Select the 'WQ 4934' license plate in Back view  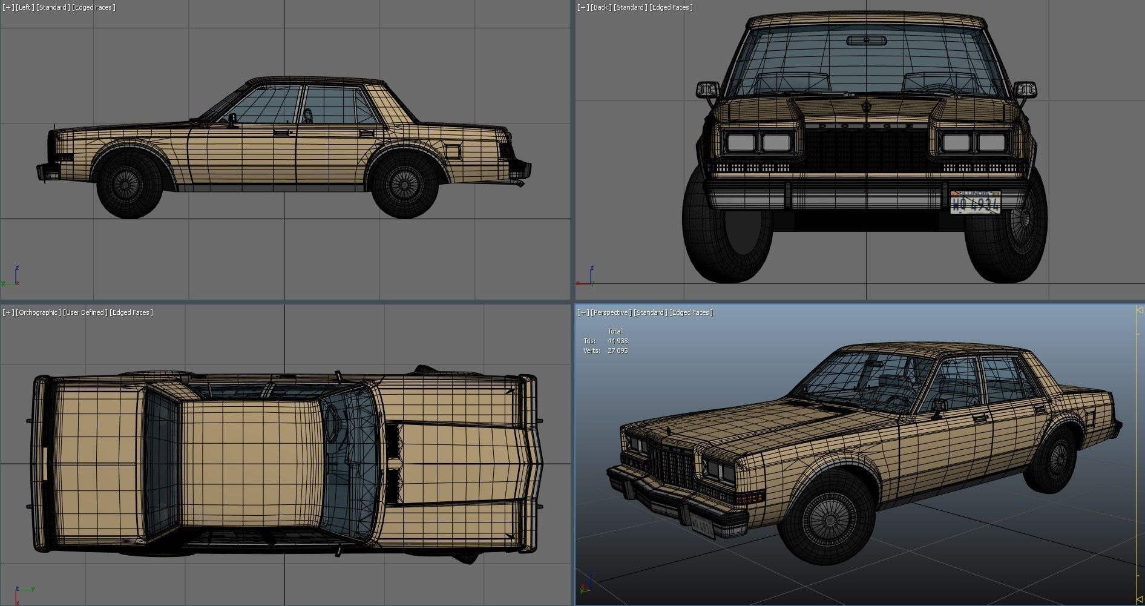(976, 203)
